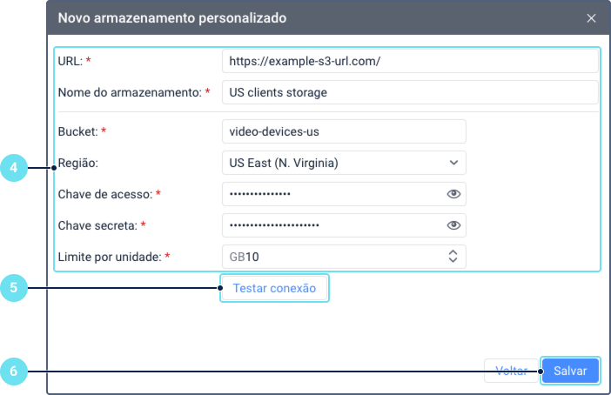
Task: Click the Chave de acesso field
Action: coord(344,194)
